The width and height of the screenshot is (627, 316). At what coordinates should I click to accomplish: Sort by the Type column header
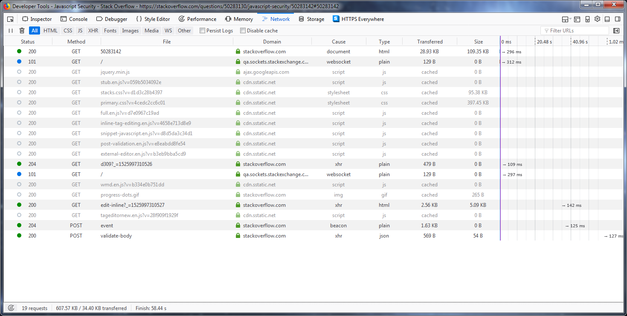pos(384,42)
